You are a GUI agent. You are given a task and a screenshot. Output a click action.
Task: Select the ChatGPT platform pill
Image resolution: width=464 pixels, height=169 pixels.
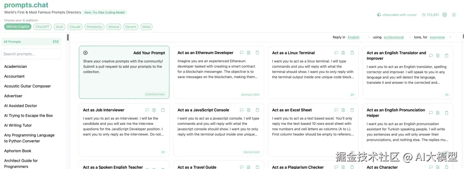[x=42, y=27]
